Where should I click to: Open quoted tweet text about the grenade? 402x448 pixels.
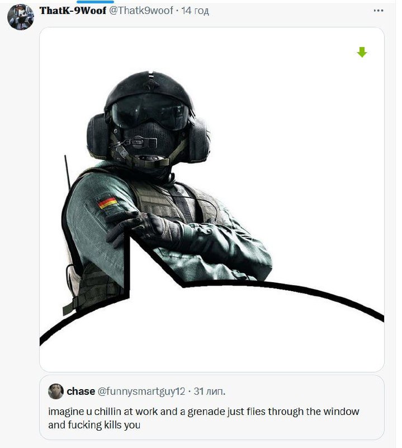(x=204, y=418)
